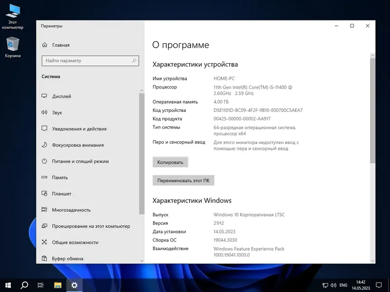
Task: Open the Start menu
Action: [x=7, y=285]
